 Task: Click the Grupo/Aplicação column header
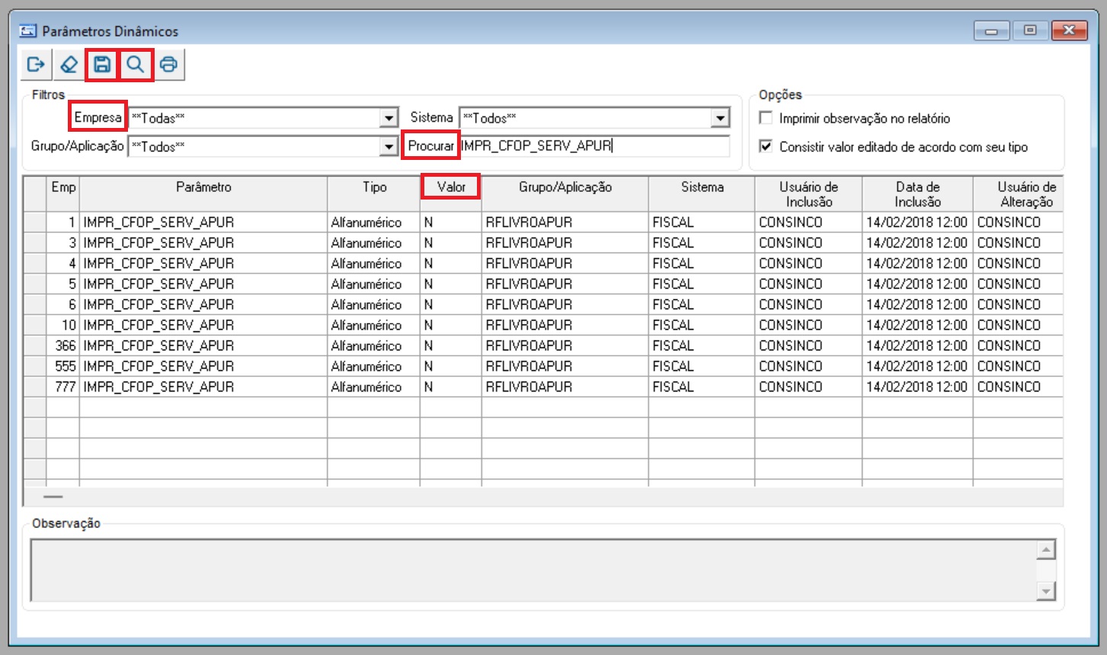coord(565,194)
